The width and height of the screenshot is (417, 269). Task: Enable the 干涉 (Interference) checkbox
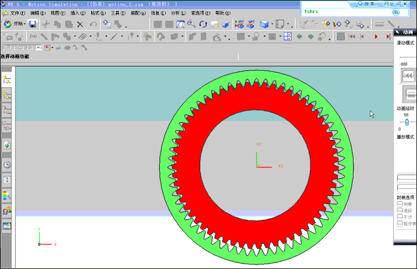tap(399, 217)
